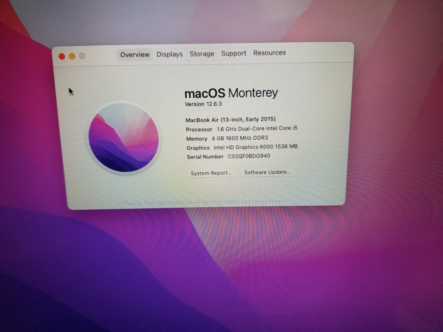Image resolution: width=443 pixels, height=332 pixels.
Task: Click memory value 4 GB 1600 MHz DDR3
Action: [240, 138]
